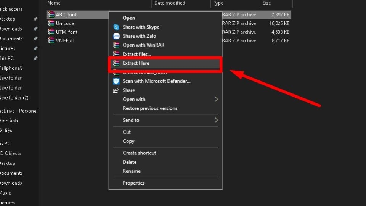Click the Skype icon in context menu
Screen dimensions: 366x206
click(x=116, y=27)
